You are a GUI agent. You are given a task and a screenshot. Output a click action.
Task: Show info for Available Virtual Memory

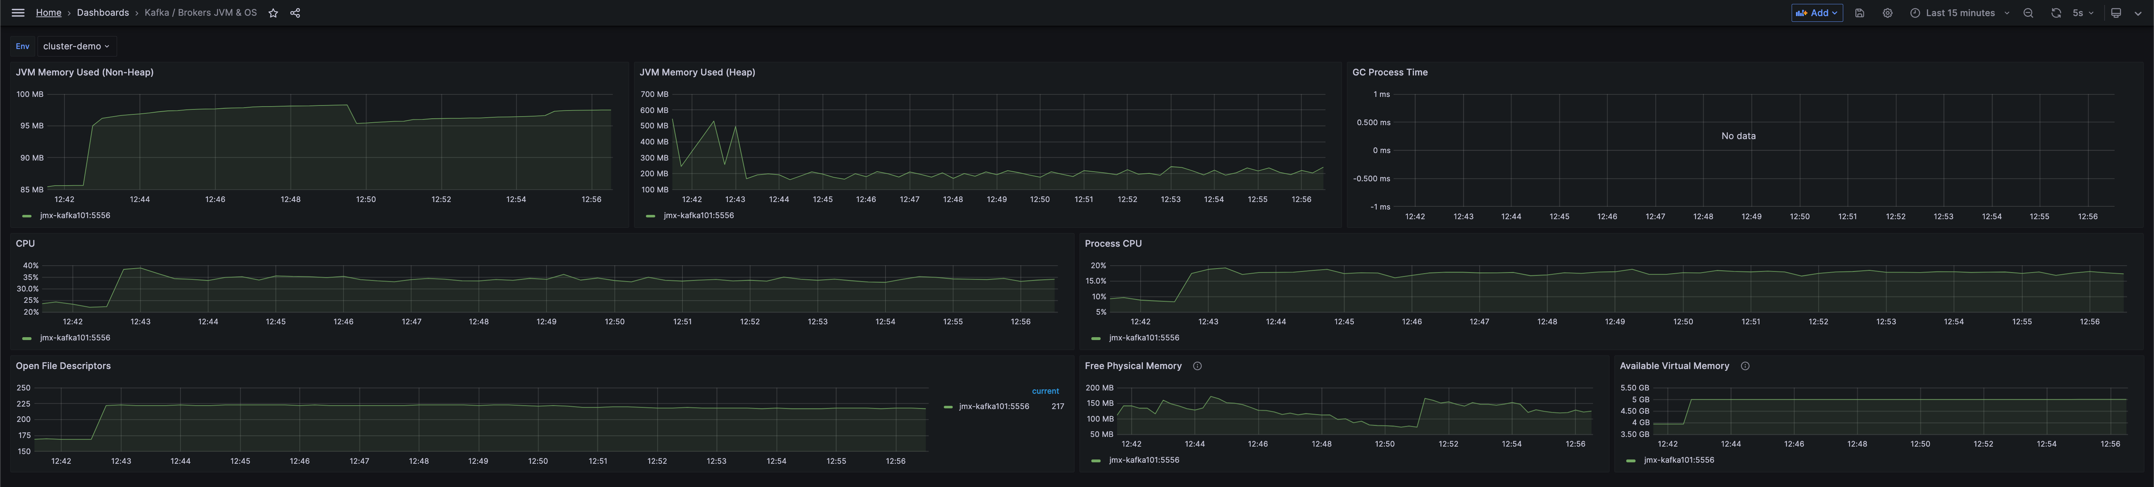(x=1744, y=366)
